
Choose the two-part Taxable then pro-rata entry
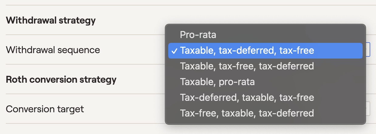[x=217, y=82]
